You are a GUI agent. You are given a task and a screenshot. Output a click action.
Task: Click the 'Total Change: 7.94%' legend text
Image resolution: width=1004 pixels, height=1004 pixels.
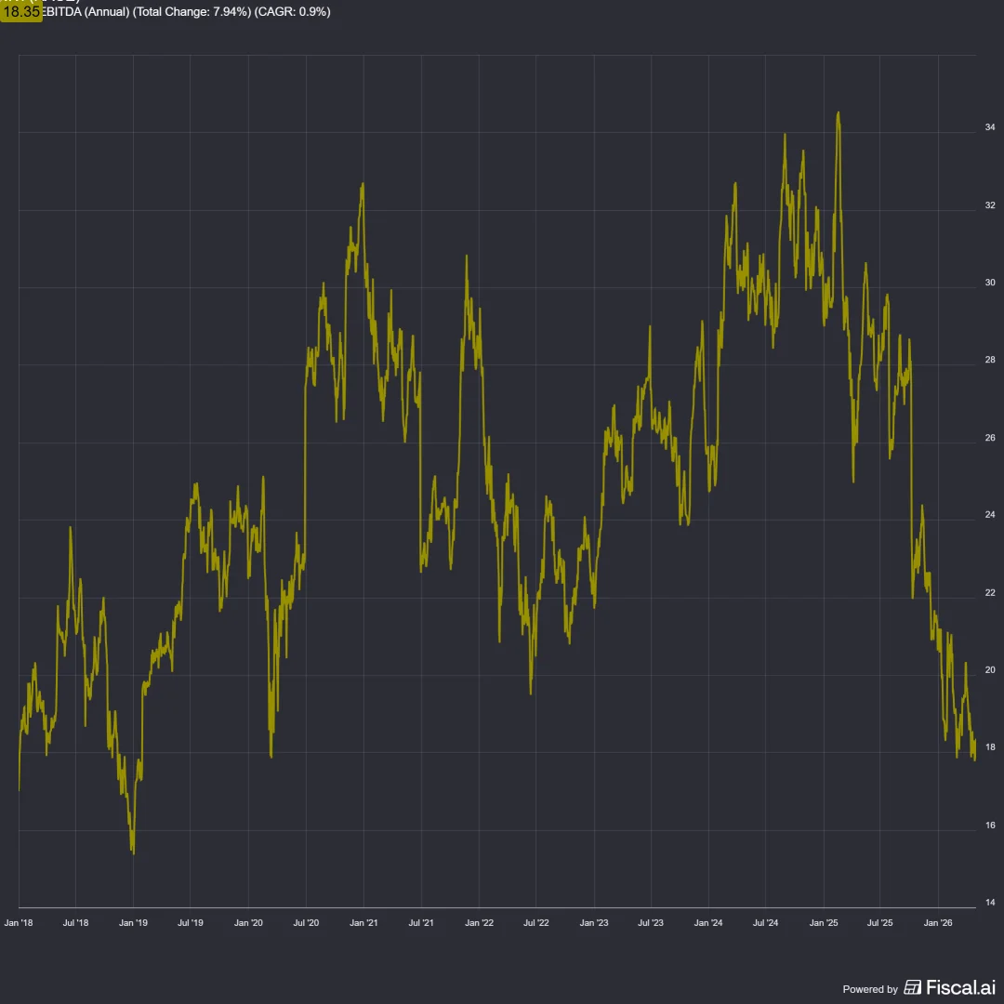click(192, 11)
